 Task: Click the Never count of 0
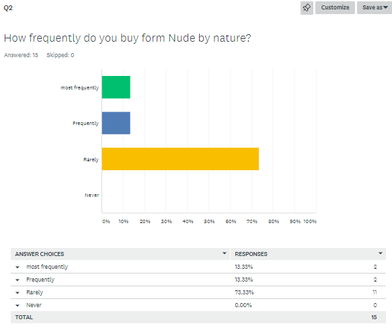pos(375,305)
